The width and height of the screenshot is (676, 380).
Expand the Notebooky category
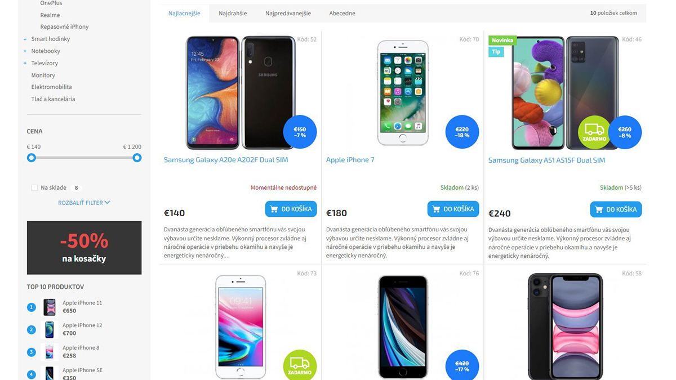click(25, 51)
